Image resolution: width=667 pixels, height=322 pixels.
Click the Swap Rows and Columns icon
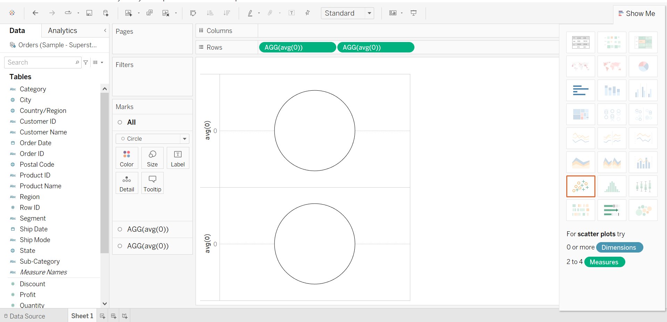[x=193, y=13]
